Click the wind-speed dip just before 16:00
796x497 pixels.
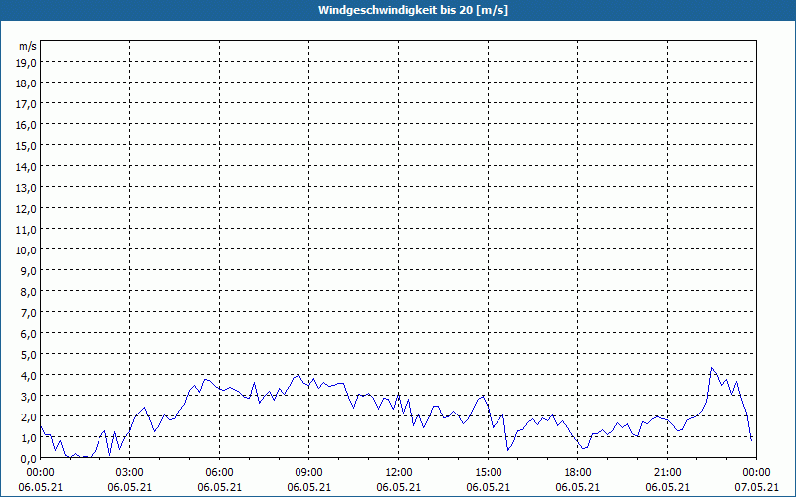[x=508, y=450]
